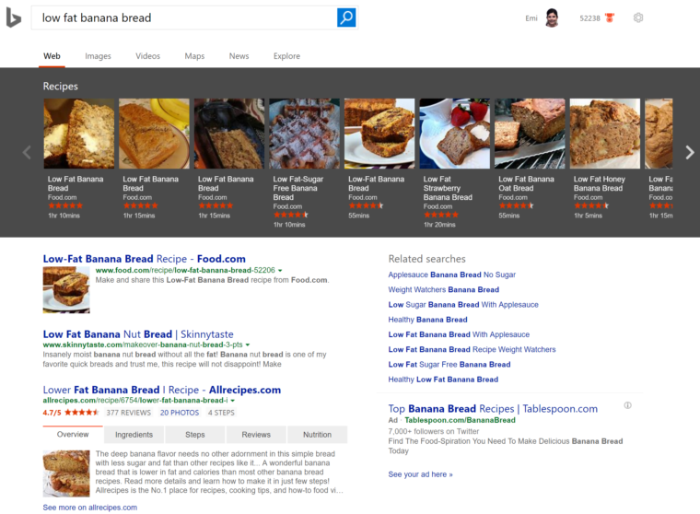Click the 4 STEPS label

coord(221,413)
